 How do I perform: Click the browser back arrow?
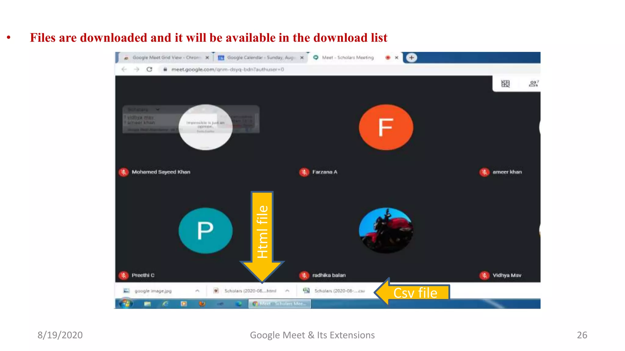pyautogui.click(x=124, y=69)
